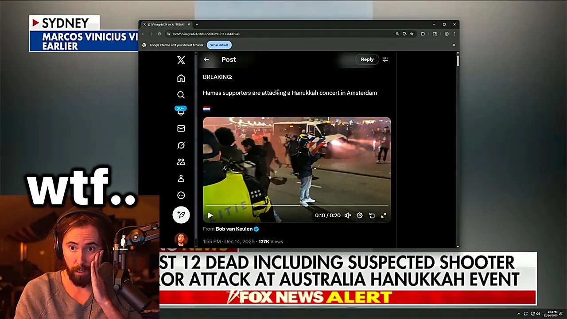
Task: Go to the X Home feed icon
Action: (181, 78)
